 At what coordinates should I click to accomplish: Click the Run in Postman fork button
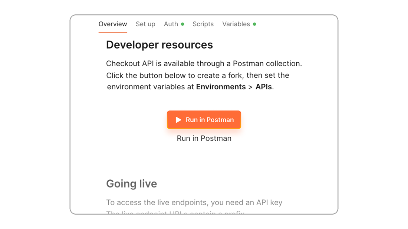(x=204, y=119)
